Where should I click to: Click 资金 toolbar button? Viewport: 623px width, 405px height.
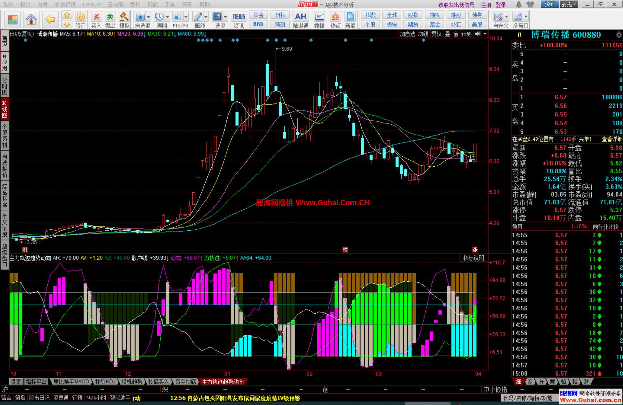[258, 15]
